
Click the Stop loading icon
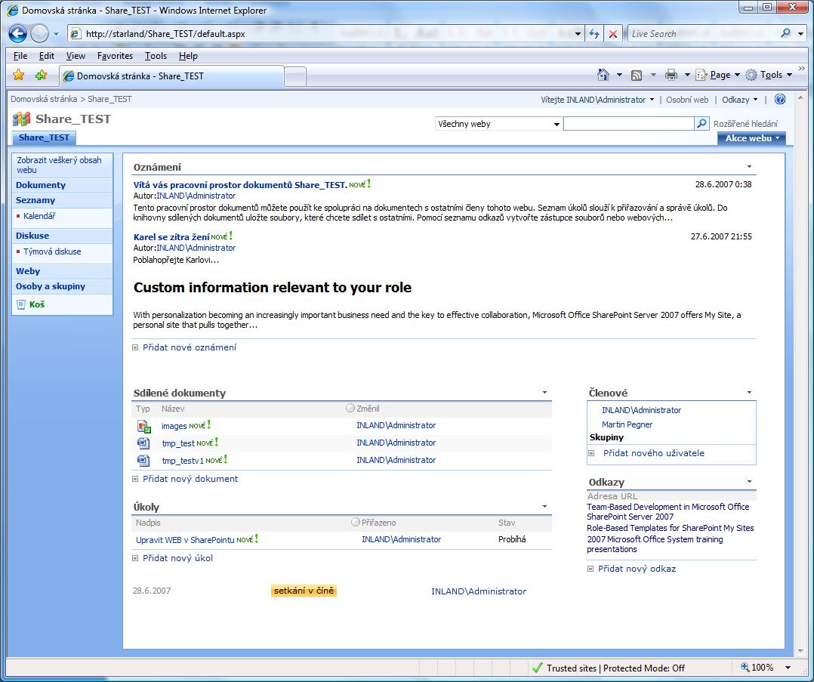(x=613, y=34)
